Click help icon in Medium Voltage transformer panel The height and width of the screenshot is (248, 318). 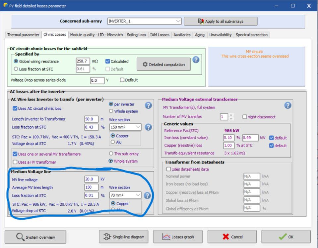pyautogui.click(x=288, y=105)
